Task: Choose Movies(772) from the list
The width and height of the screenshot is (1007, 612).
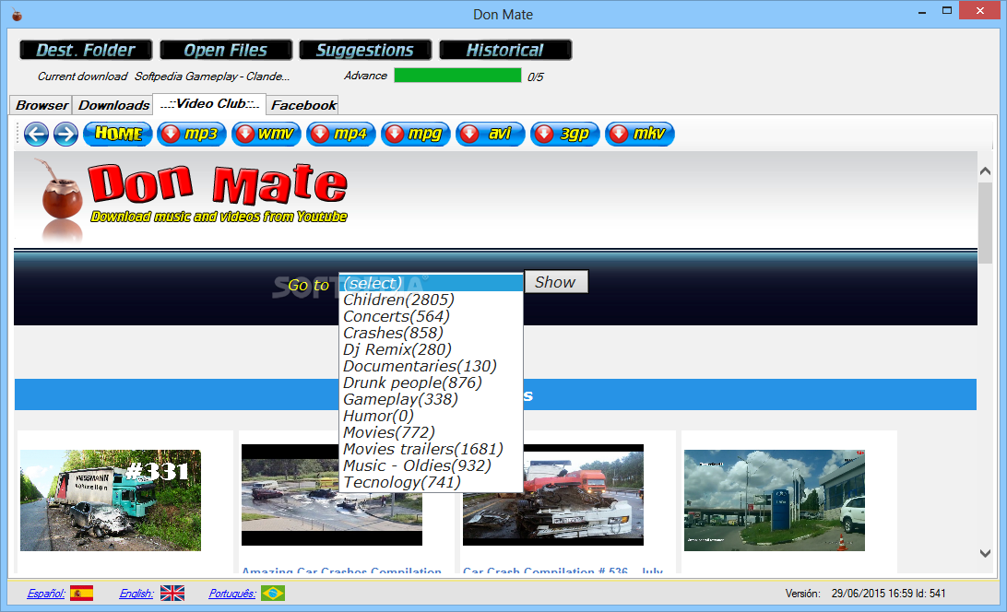Action: 431,433
